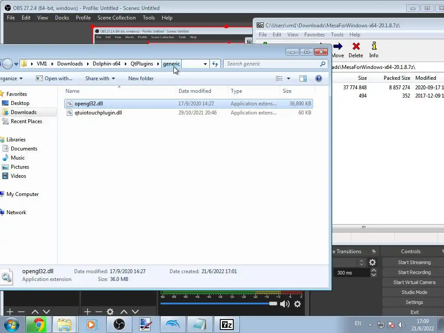
Task: Open OBS Settings button
Action: point(414,302)
